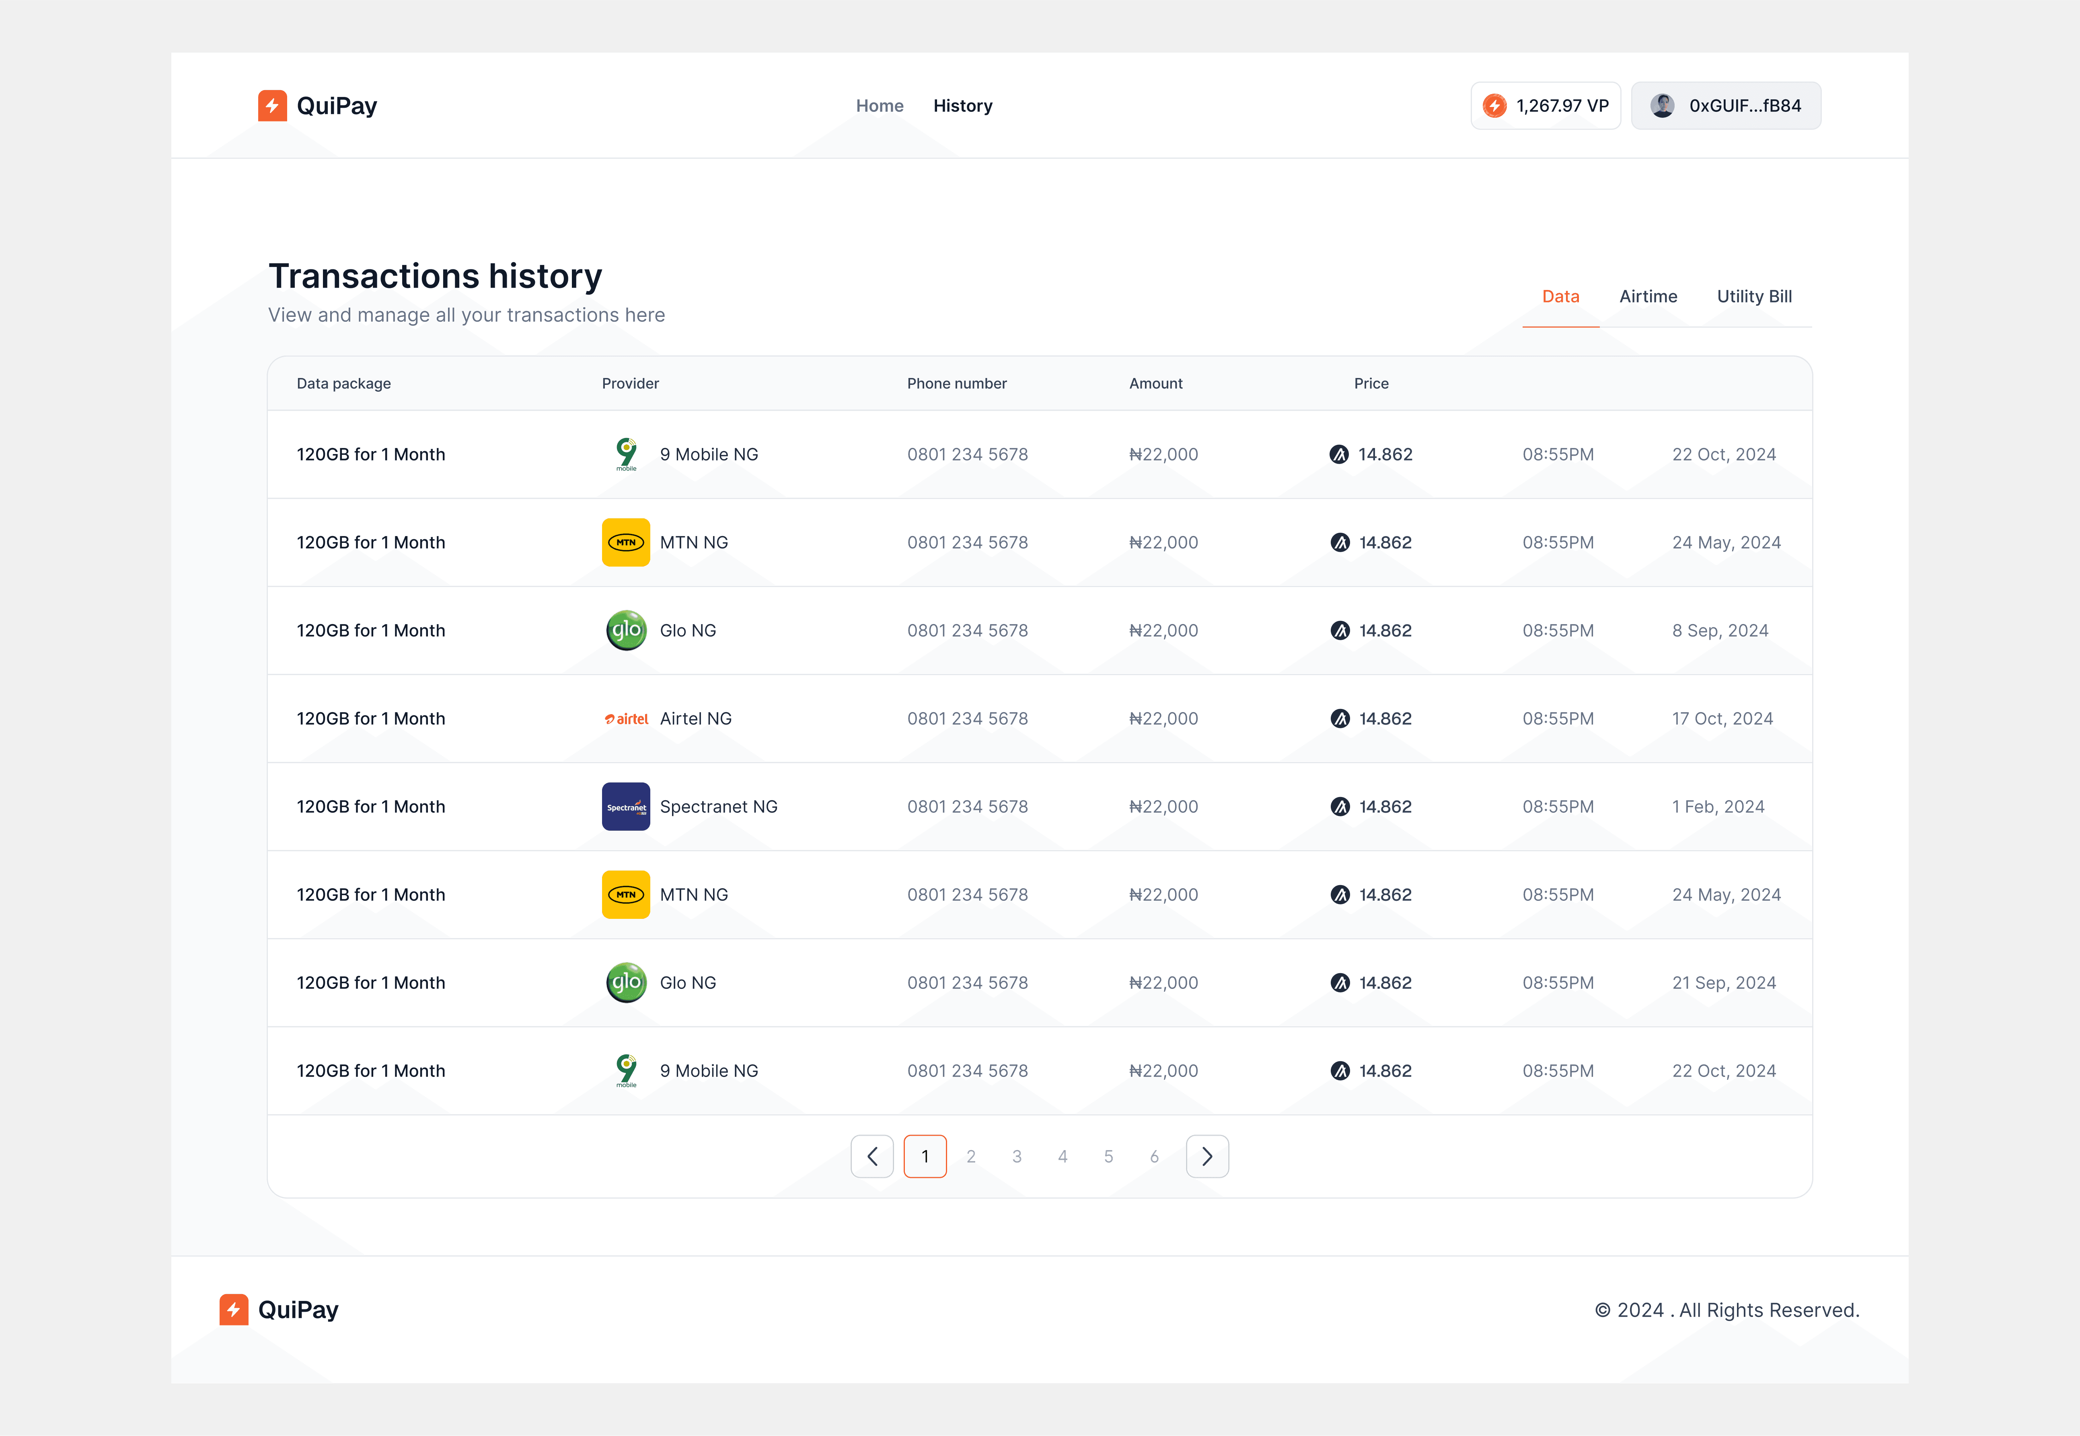Open the Utility Bill tab
2080x1436 pixels.
tap(1753, 296)
